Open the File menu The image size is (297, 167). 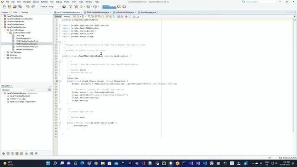point(7,2)
